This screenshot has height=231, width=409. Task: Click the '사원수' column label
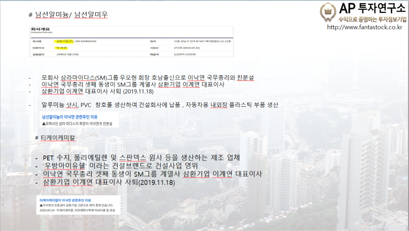[154, 48]
